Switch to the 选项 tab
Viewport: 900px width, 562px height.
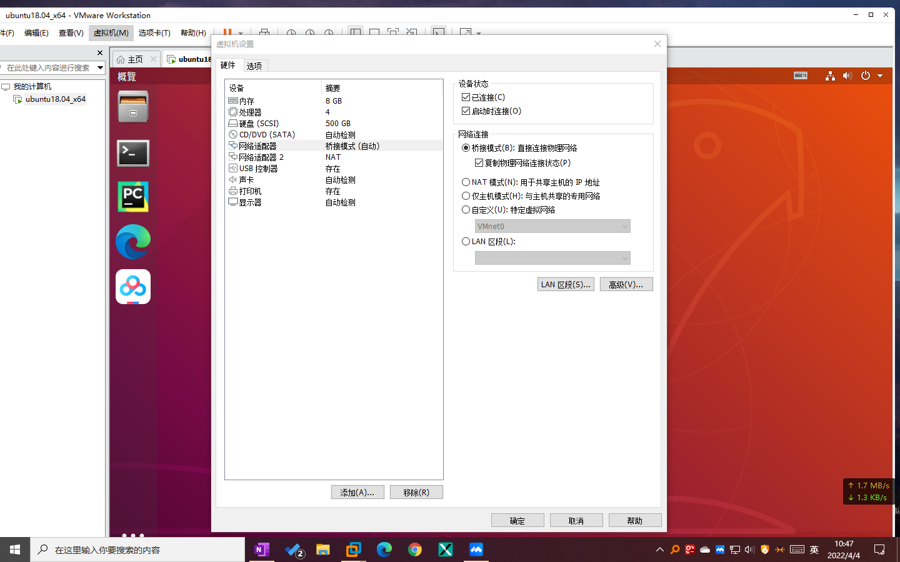pos(254,65)
